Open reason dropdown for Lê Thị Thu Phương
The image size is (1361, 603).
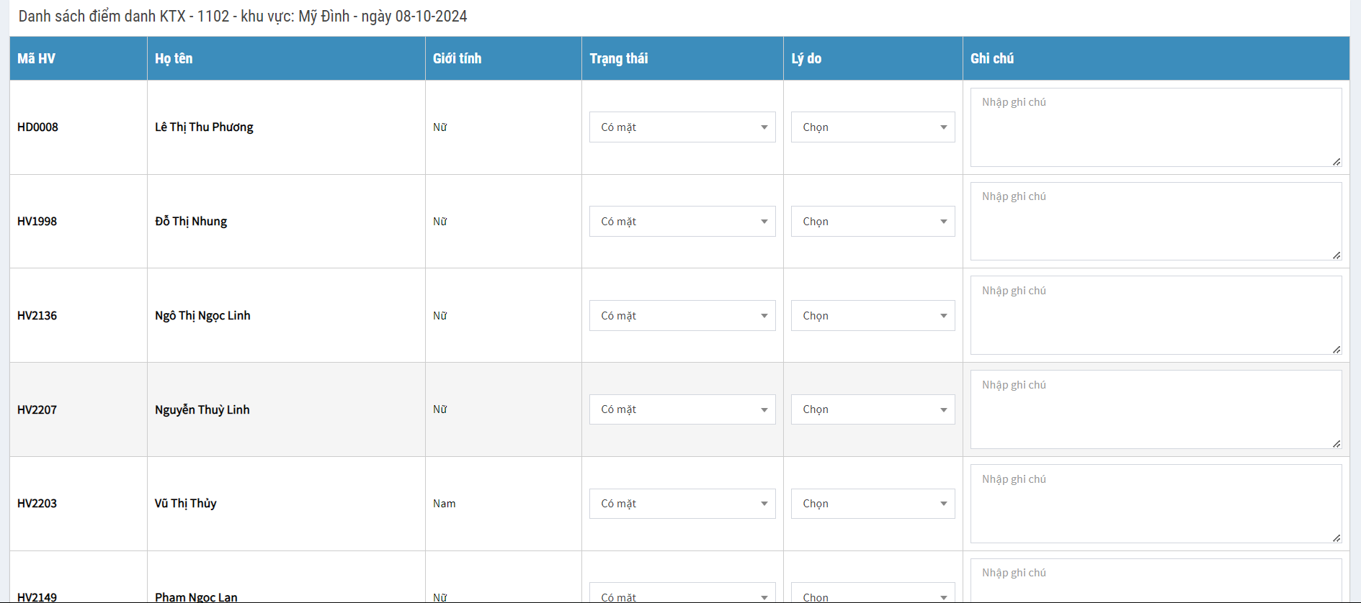(873, 127)
